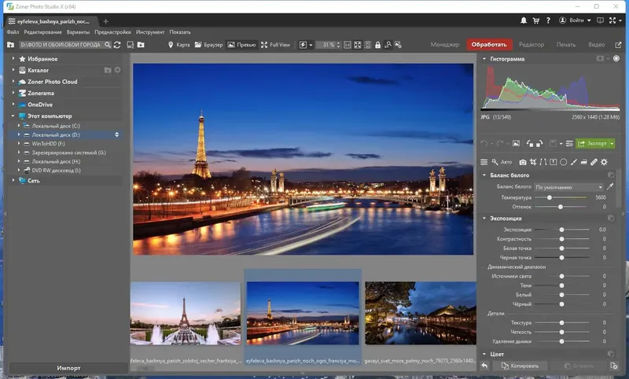Open the Карта map view
The height and width of the screenshot is (379, 629).
[x=178, y=45]
